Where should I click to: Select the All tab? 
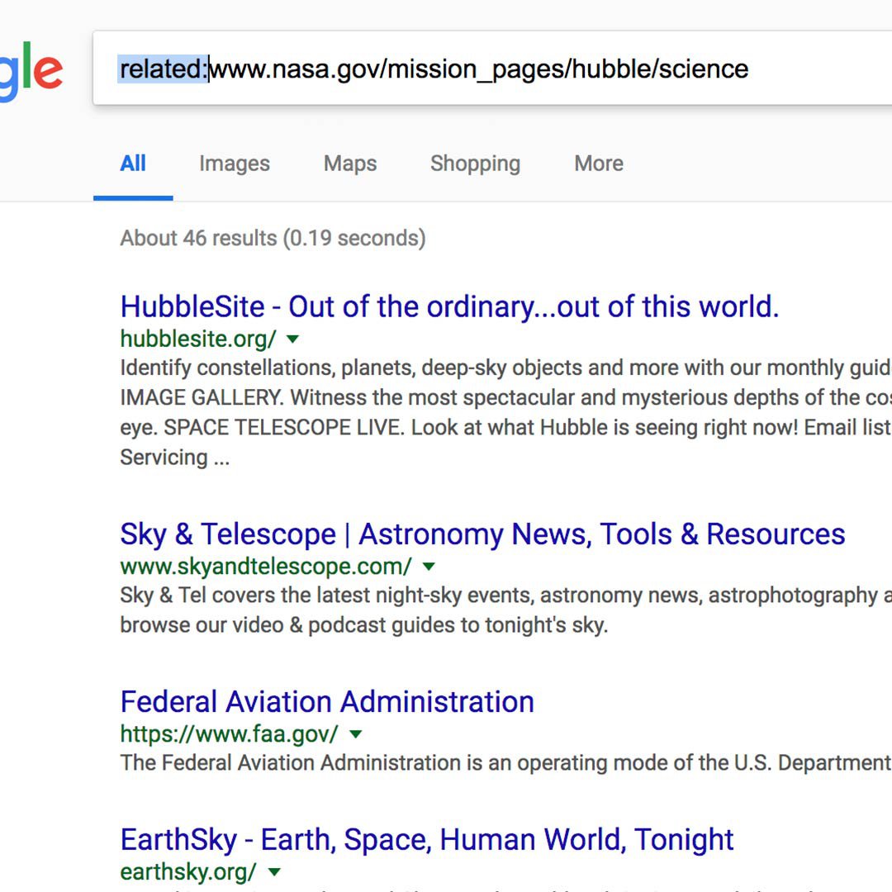[x=132, y=164]
